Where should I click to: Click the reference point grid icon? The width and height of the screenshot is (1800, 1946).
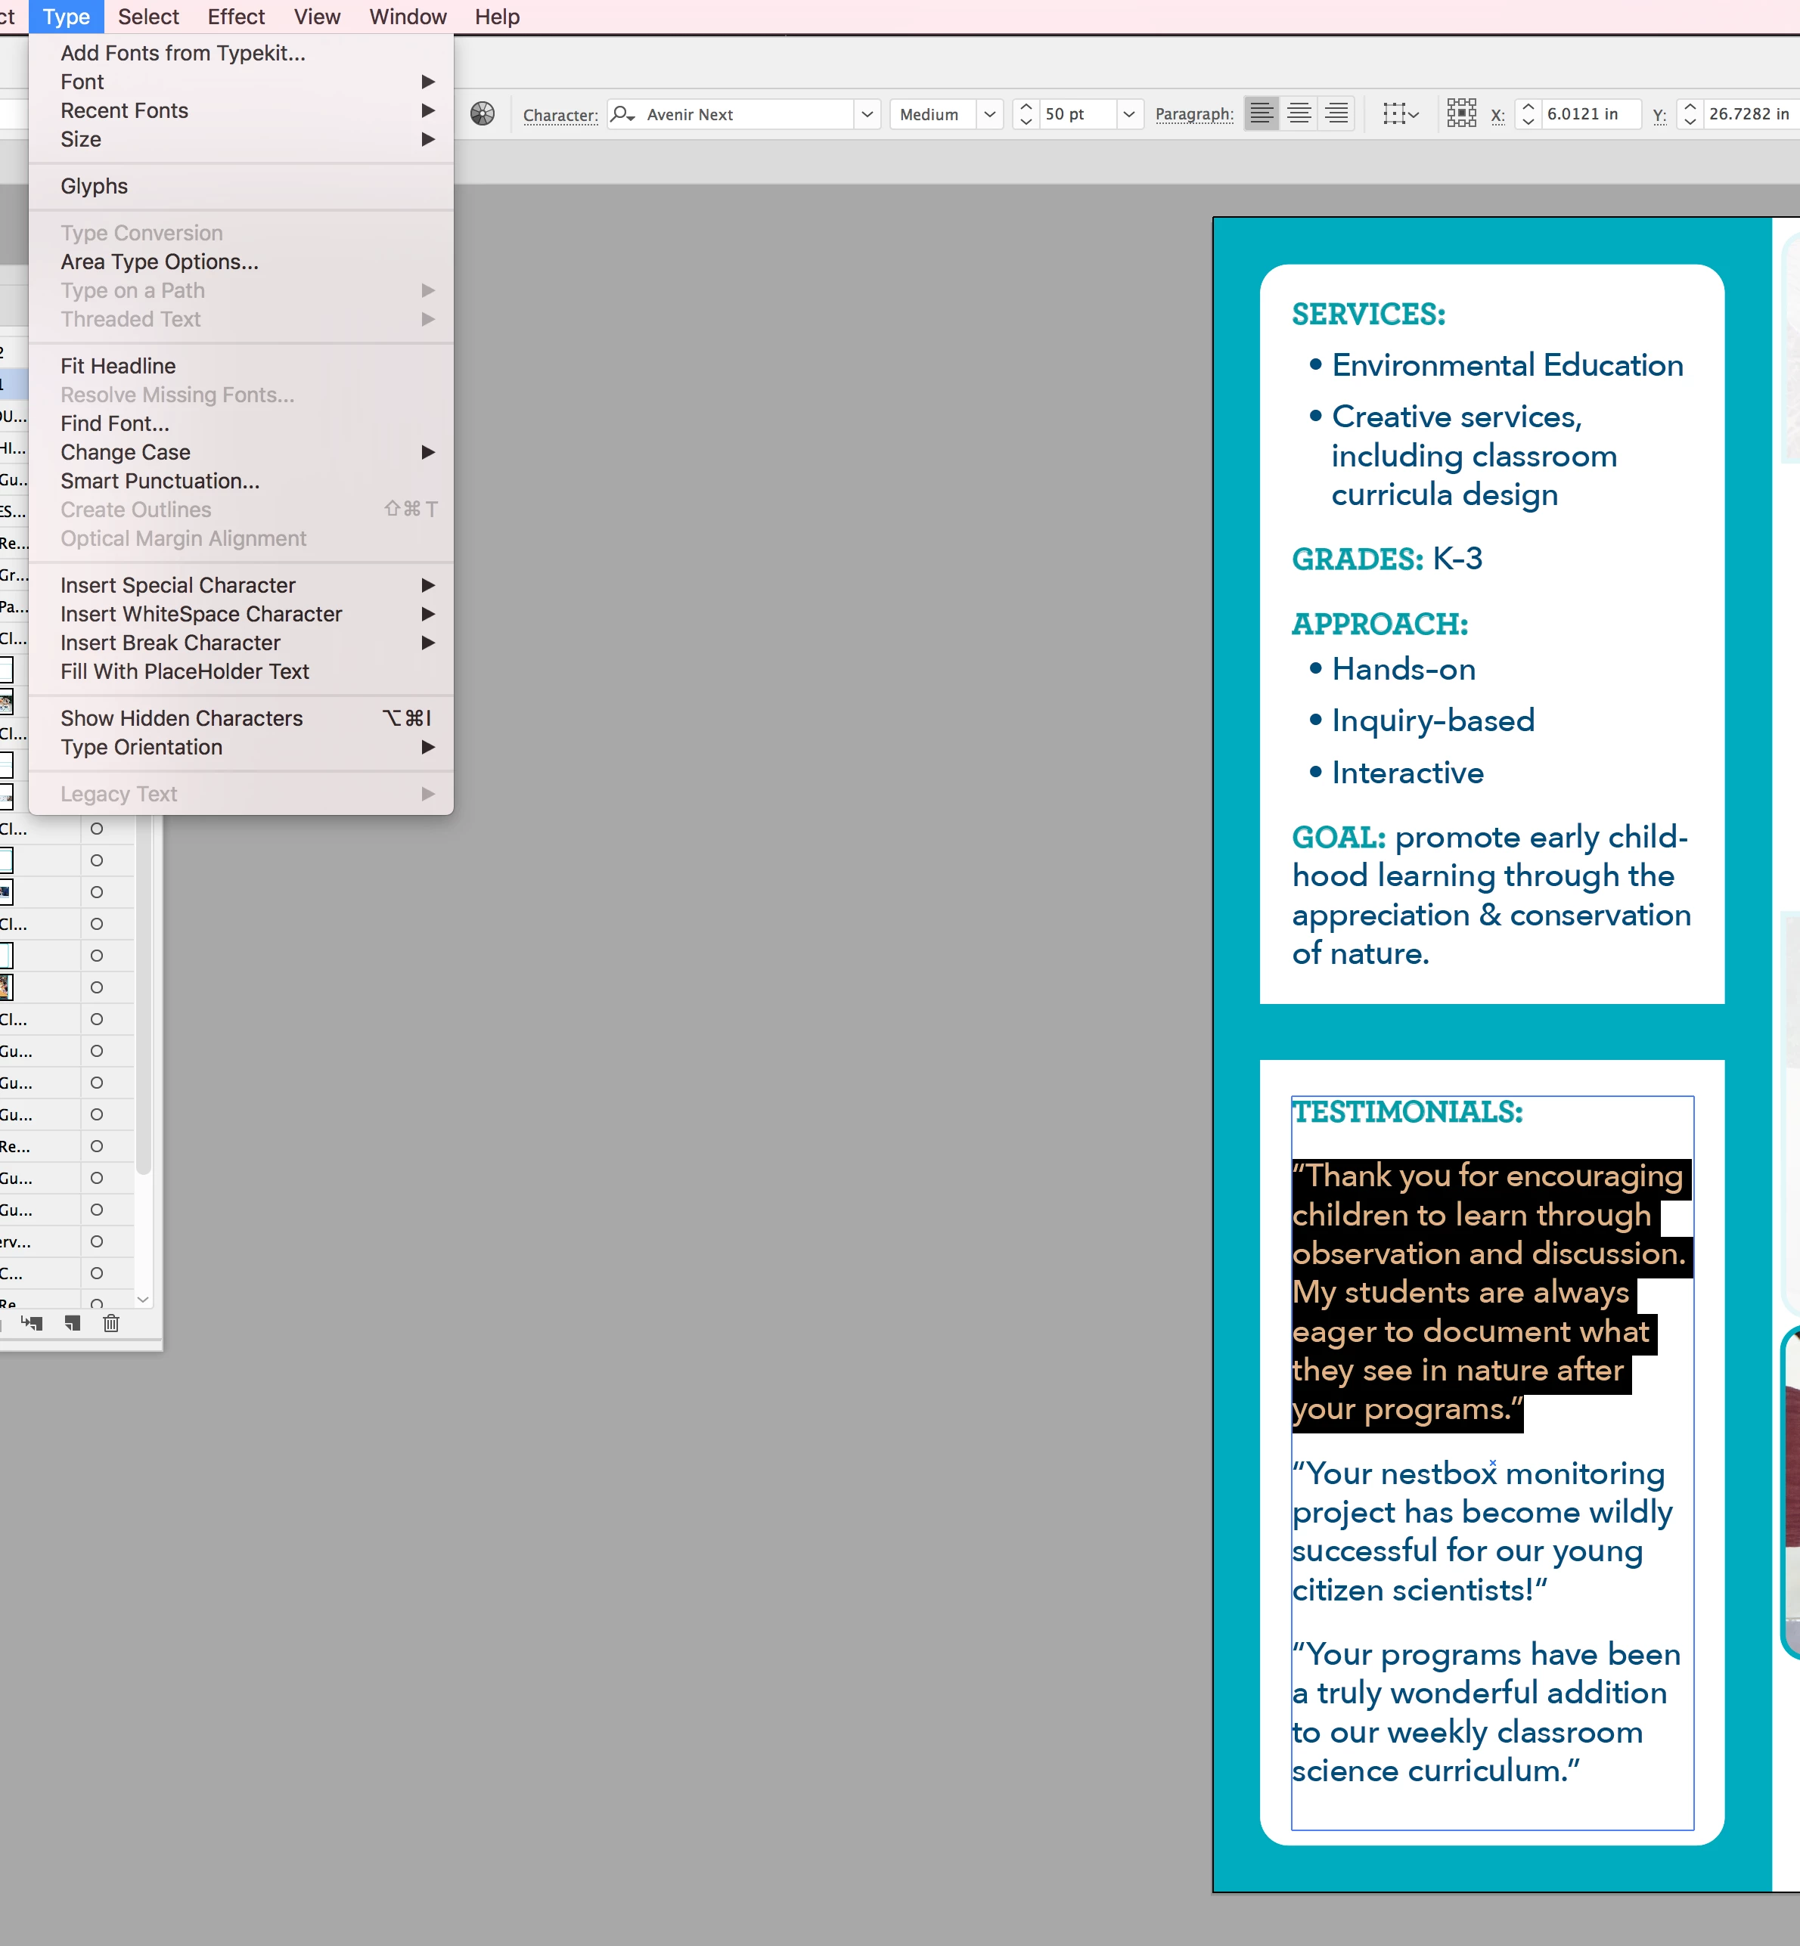(1461, 114)
